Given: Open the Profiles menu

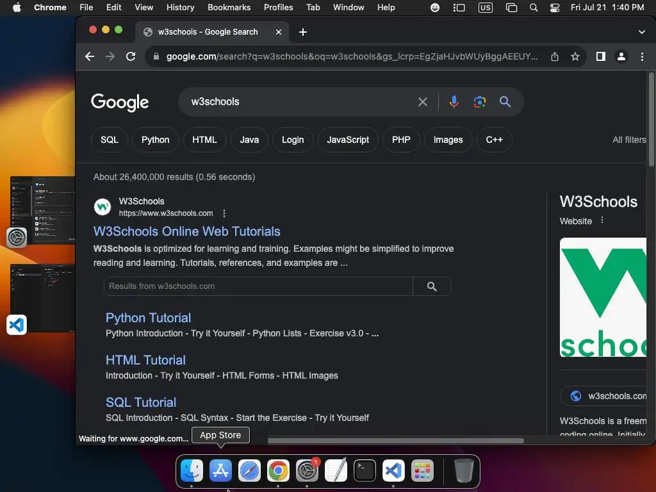Looking at the screenshot, I should pyautogui.click(x=278, y=8).
